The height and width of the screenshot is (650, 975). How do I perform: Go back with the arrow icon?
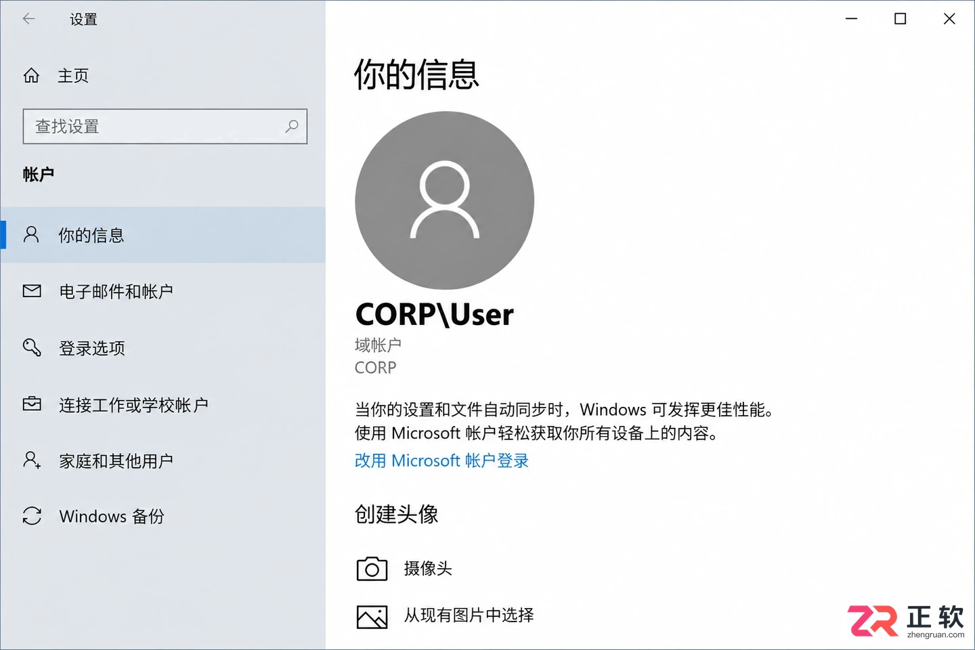[x=28, y=19]
